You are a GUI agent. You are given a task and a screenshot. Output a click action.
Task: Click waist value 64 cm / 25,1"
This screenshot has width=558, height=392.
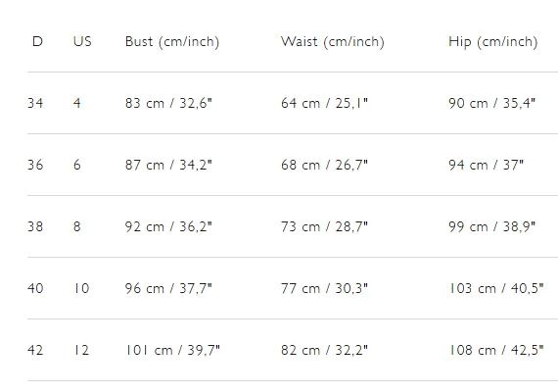(324, 103)
